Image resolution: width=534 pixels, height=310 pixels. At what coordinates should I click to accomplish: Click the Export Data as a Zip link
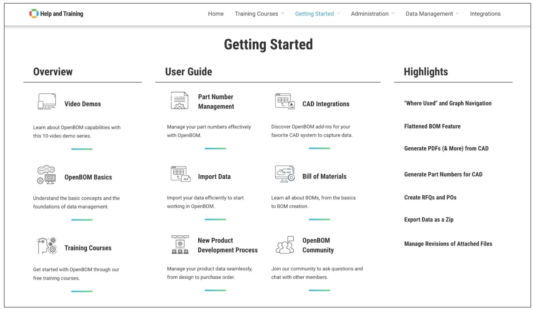click(429, 219)
